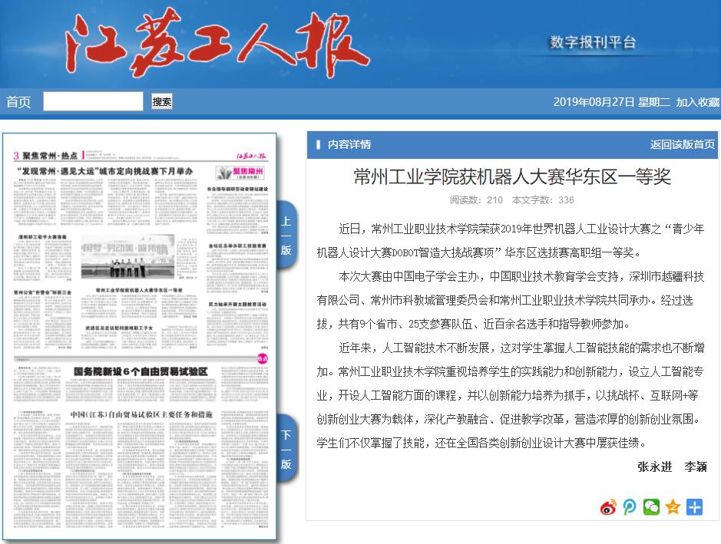Image resolution: width=721 pixels, height=544 pixels.
Task: Open 中国(江苏)自由贸易试验区主要任务和措施 article on page
Action: pyautogui.click(x=141, y=414)
